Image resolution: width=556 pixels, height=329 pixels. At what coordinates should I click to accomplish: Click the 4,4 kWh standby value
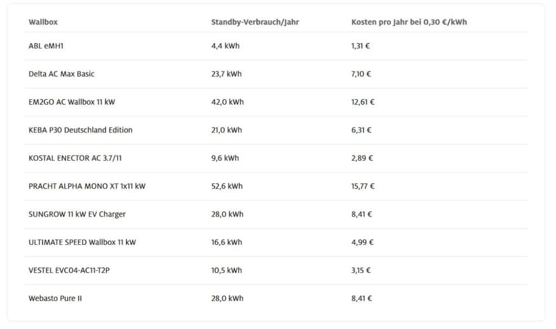pyautogui.click(x=225, y=46)
